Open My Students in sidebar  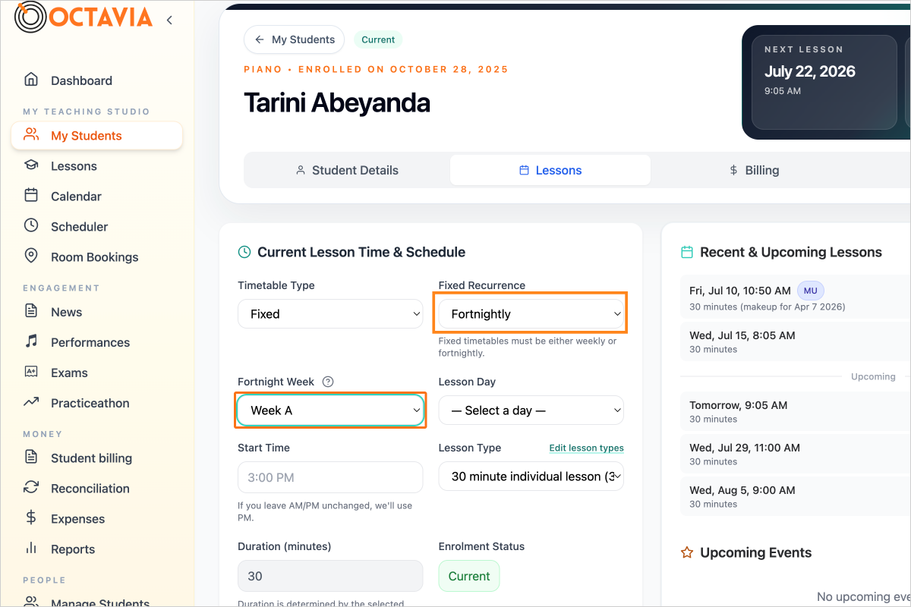pos(96,136)
